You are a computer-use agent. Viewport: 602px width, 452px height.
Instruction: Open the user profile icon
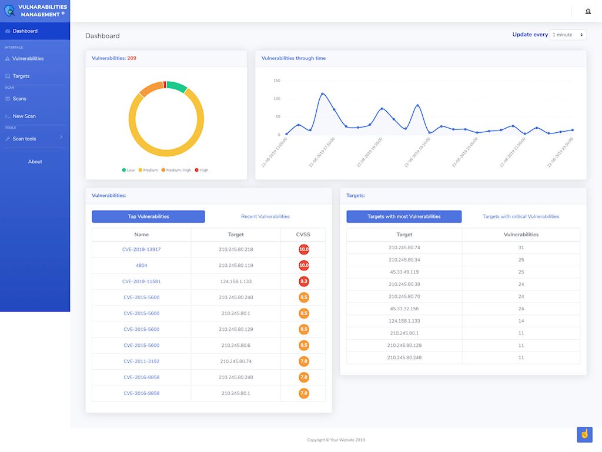(x=588, y=11)
